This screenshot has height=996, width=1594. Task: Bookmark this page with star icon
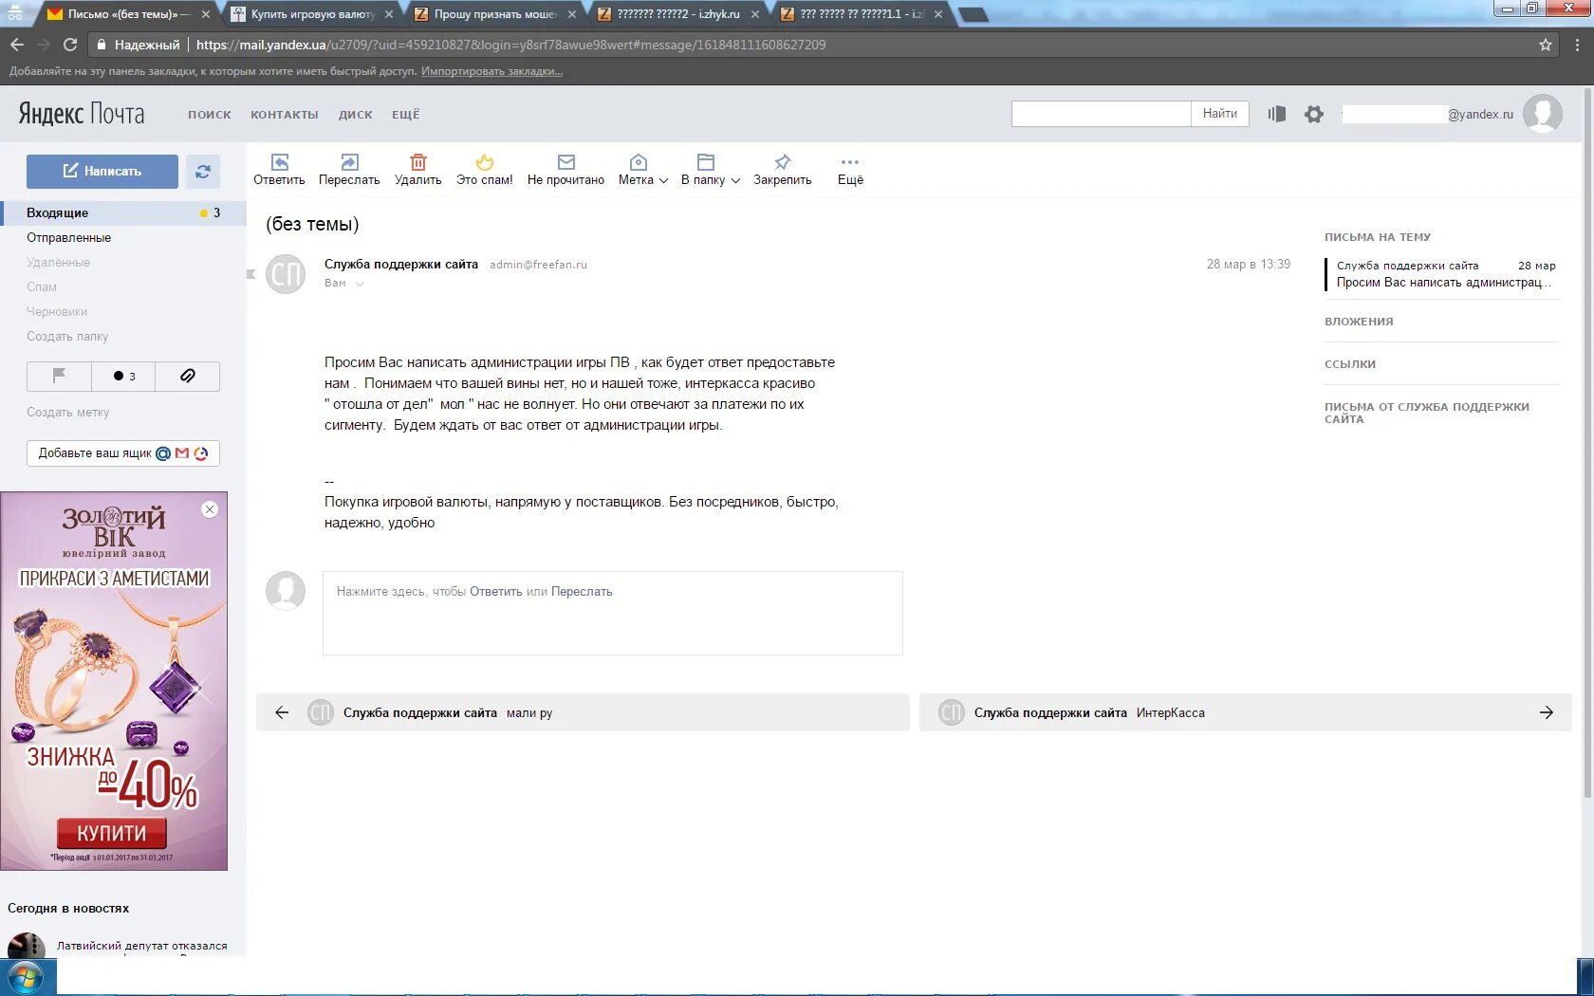click(1546, 45)
